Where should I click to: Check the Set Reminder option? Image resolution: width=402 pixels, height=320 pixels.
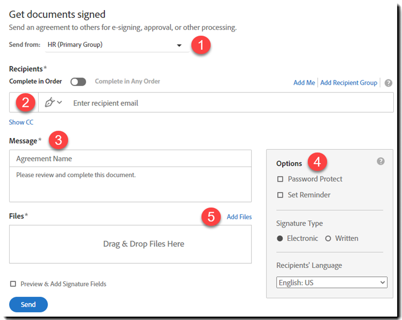click(x=280, y=195)
